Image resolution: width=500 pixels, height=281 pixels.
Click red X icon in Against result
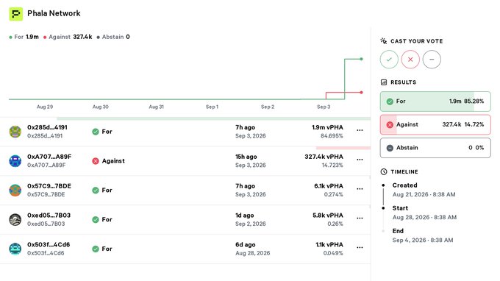[x=390, y=125]
